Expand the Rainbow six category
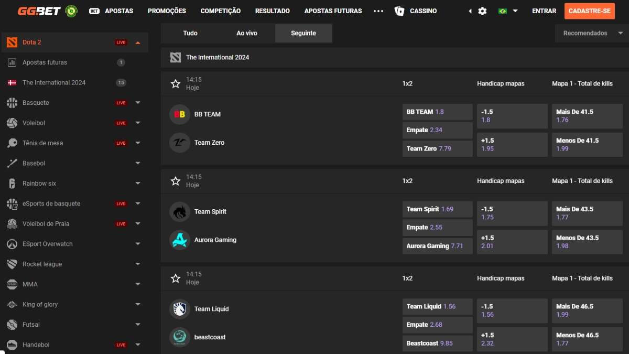The height and width of the screenshot is (354, 629). (x=138, y=184)
